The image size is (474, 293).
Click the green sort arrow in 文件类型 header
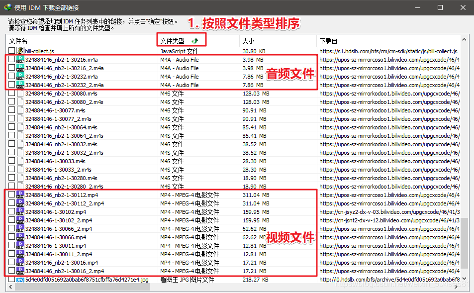pos(195,41)
